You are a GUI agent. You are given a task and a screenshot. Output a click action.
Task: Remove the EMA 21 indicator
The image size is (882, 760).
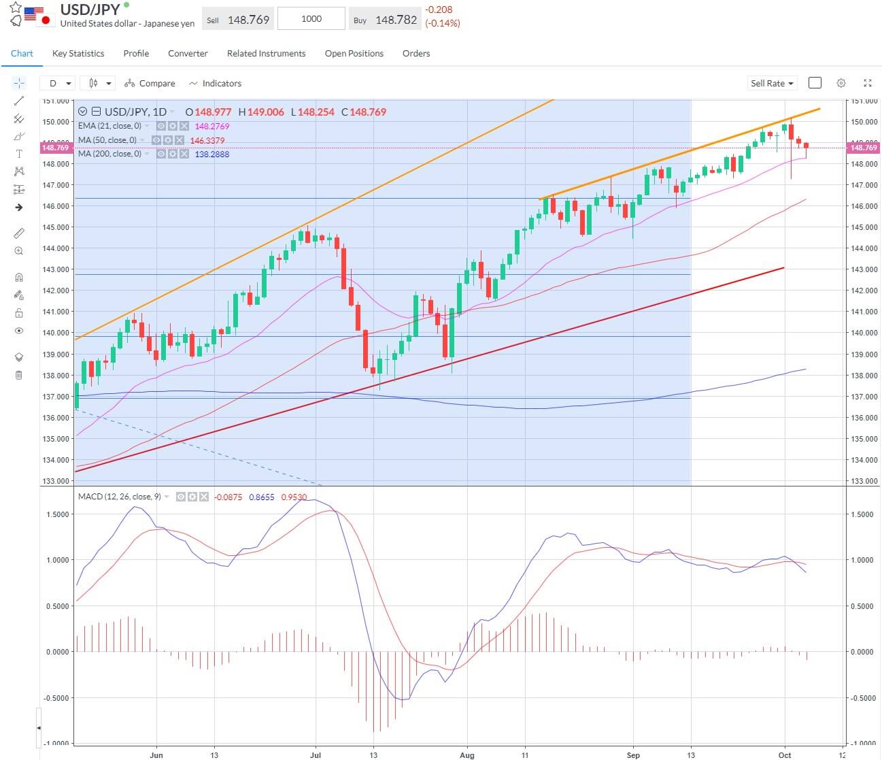(x=183, y=126)
